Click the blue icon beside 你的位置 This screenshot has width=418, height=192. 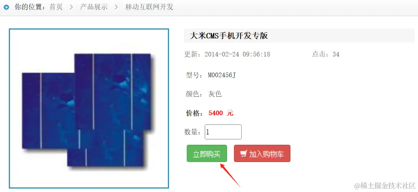pyautogui.click(x=7, y=7)
